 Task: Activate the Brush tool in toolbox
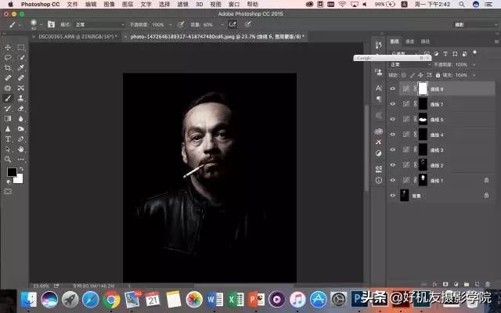pyautogui.click(x=8, y=99)
